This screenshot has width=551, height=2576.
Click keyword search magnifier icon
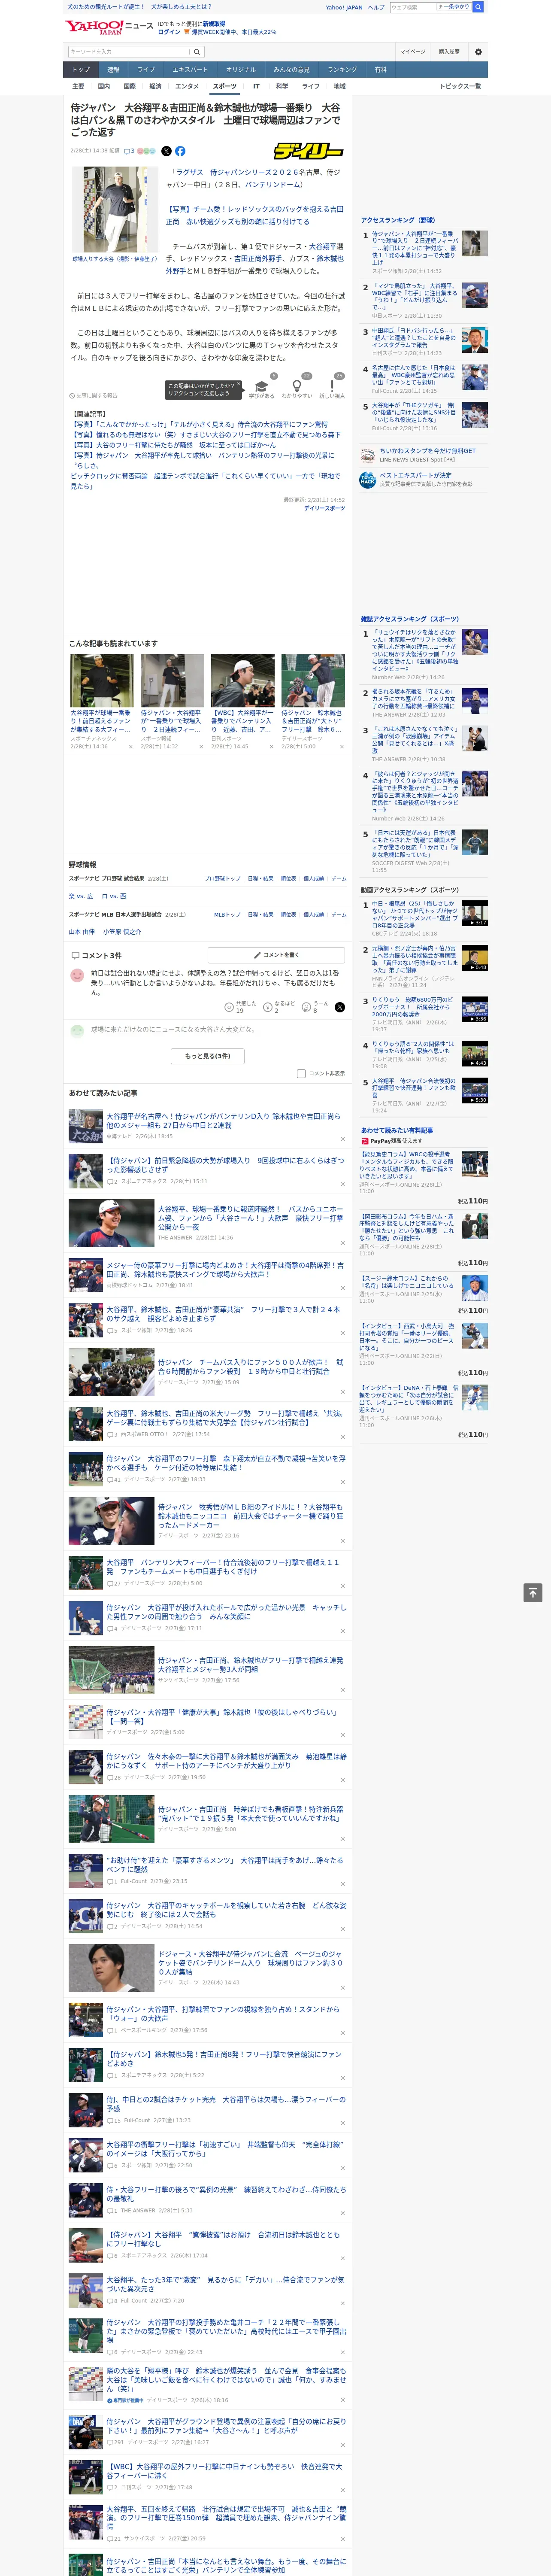197,52
